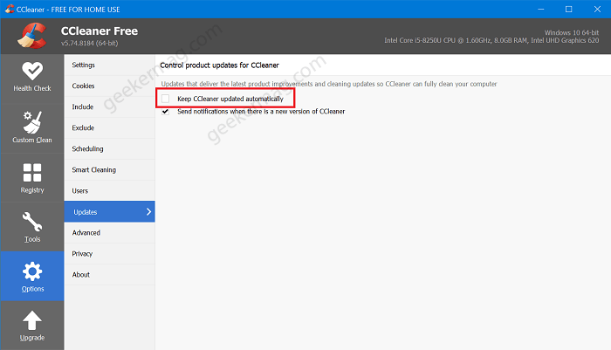
Task: Open the Exclude options page
Action: tap(109, 127)
